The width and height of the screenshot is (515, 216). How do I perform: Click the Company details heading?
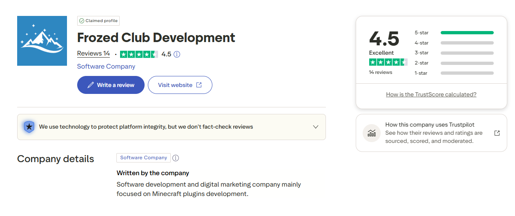click(56, 159)
